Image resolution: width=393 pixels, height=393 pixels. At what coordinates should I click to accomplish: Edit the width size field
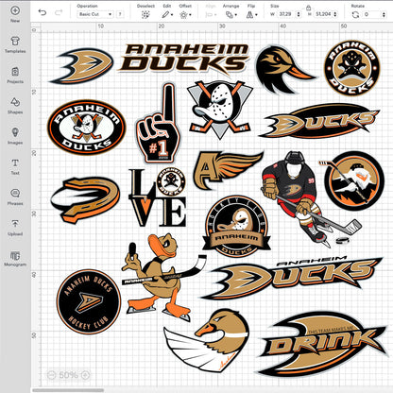[286, 14]
